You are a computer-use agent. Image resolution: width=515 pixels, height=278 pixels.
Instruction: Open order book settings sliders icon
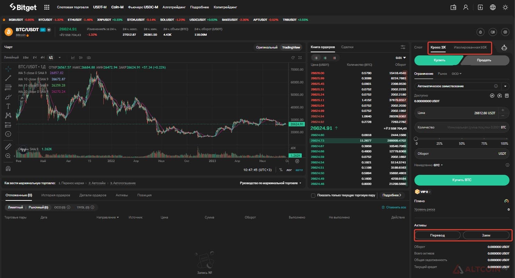point(403,47)
